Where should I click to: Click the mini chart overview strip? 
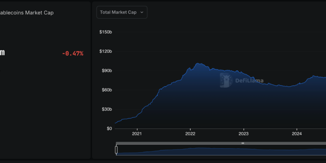point(221,150)
